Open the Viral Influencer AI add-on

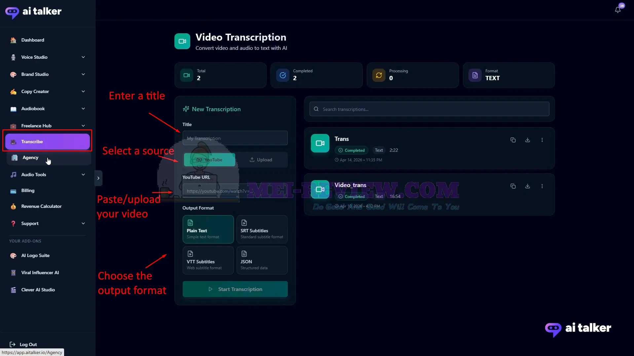[48, 273]
